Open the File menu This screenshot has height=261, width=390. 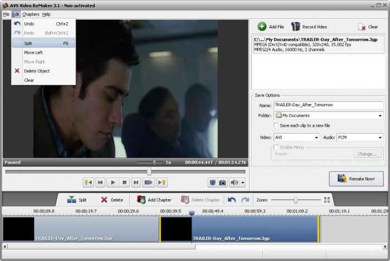pyautogui.click(x=6, y=14)
